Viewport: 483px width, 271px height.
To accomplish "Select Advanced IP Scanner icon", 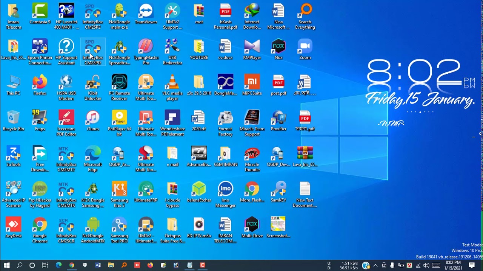I will pos(13,195).
